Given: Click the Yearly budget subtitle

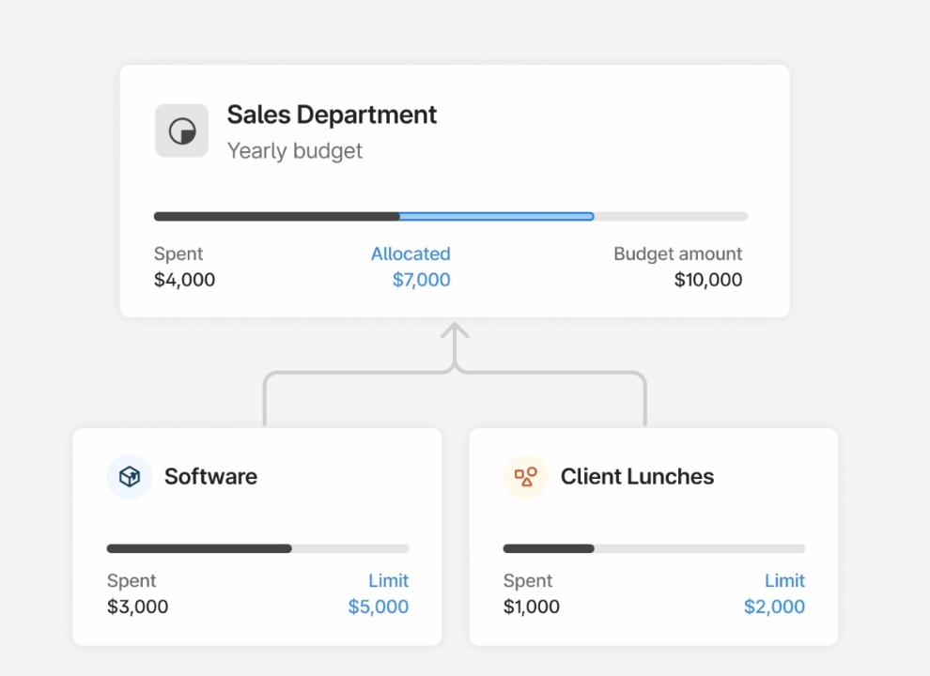Looking at the screenshot, I should coord(294,150).
